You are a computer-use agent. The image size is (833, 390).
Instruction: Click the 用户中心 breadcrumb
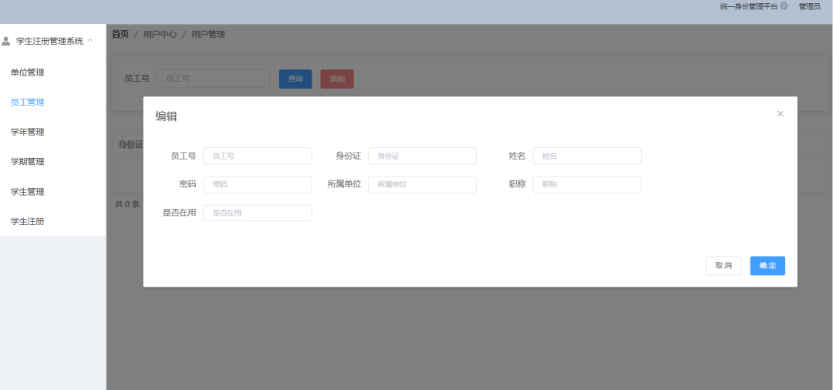click(160, 34)
